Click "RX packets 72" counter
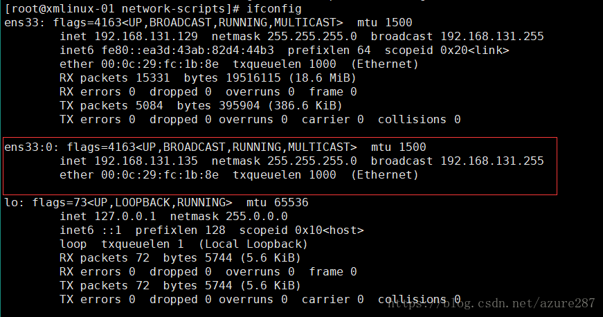The image size is (603, 317). pyautogui.click(x=105, y=257)
